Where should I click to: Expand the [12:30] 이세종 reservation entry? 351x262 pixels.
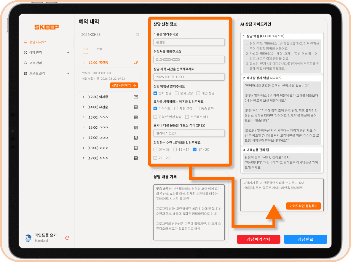click(x=84, y=97)
